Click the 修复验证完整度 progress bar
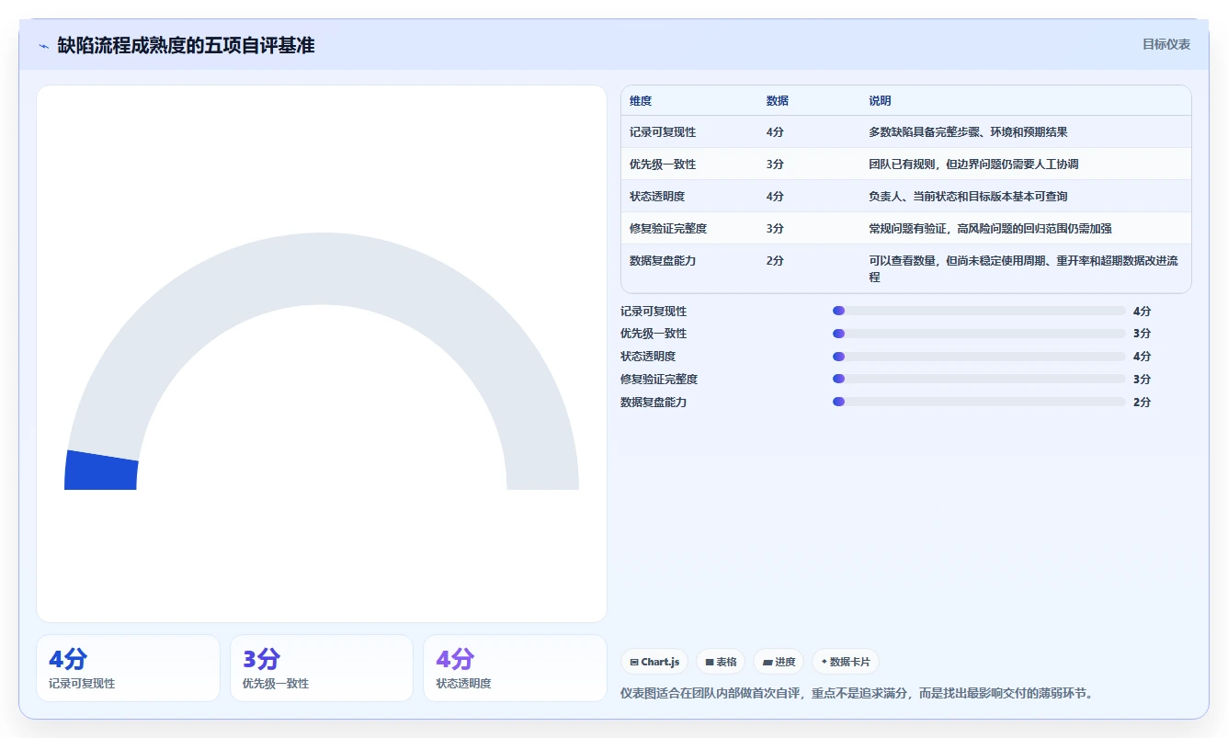This screenshot has height=738, width=1228. tap(979, 379)
